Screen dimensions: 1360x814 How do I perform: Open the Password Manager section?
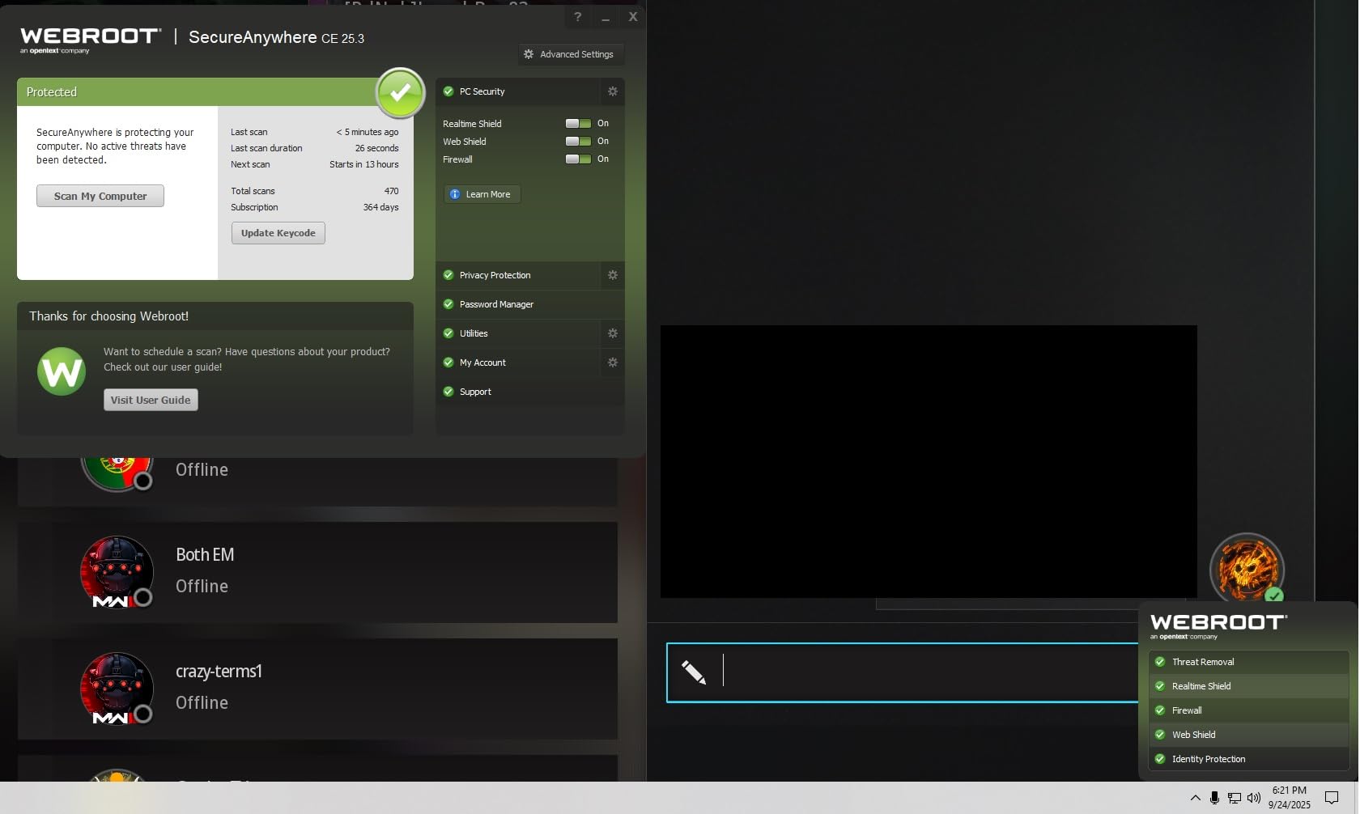click(529, 304)
